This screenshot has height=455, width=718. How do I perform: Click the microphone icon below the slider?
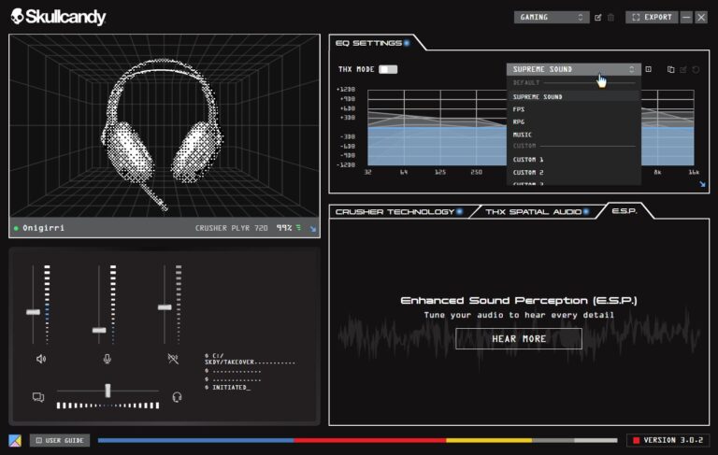pos(107,359)
